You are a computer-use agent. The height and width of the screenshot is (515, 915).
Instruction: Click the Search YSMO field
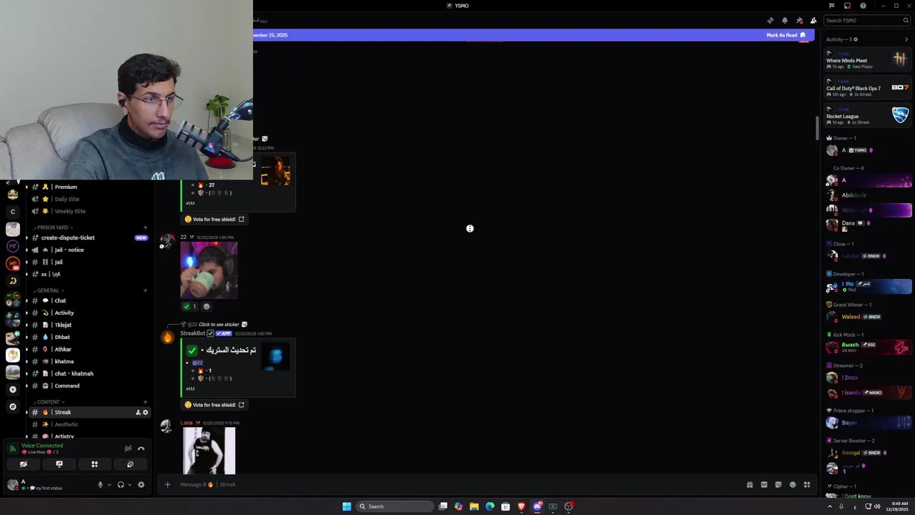pyautogui.click(x=866, y=20)
